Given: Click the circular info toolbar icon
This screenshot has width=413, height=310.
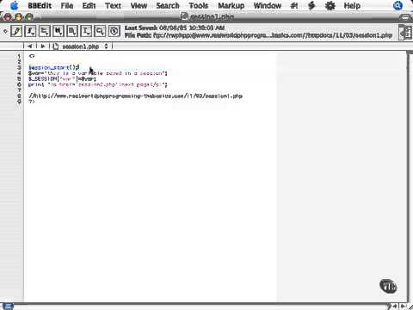Looking at the screenshot, I should [114, 31].
